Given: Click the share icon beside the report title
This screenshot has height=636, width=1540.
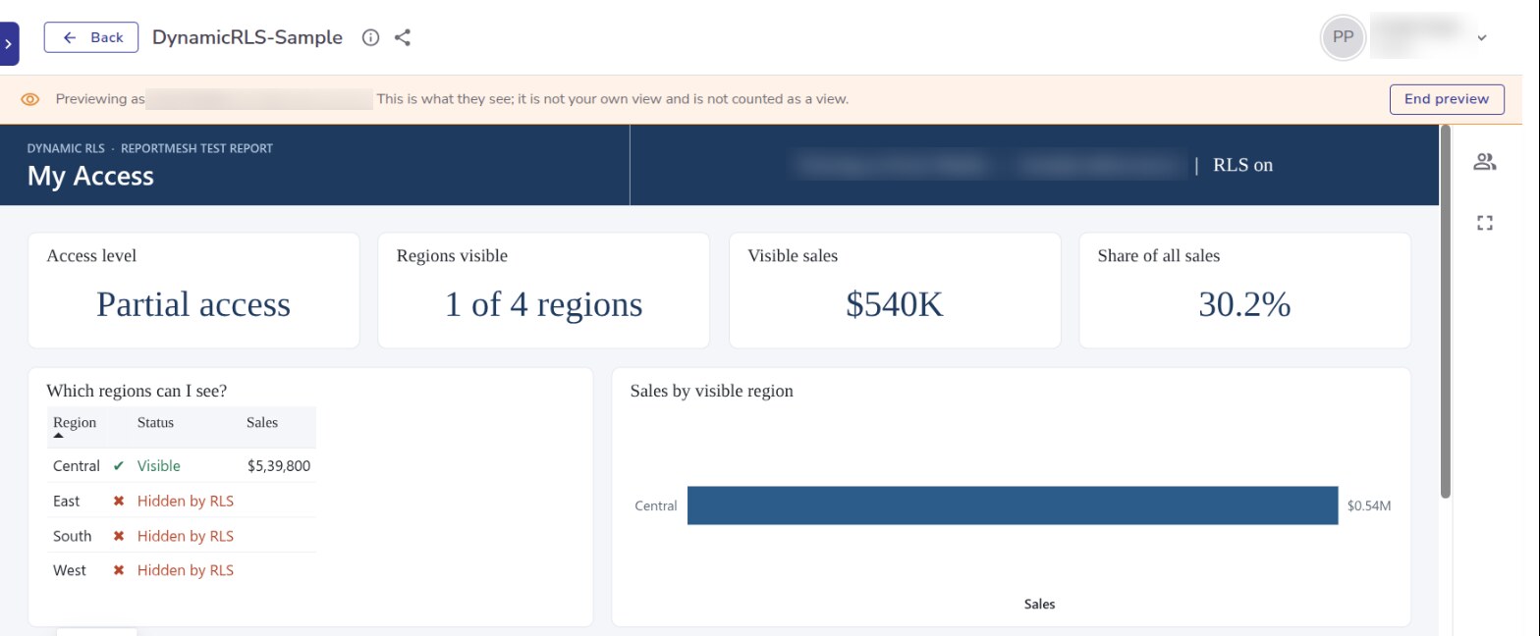Looking at the screenshot, I should pyautogui.click(x=403, y=37).
